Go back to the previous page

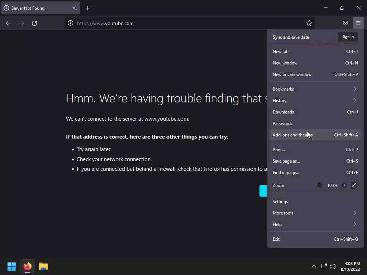pos(9,23)
